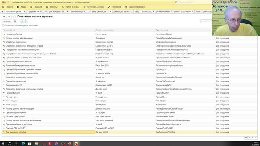260x146 pixels.
Task: Select Процент надбавки за вредность row
Action: click(x=129, y=125)
